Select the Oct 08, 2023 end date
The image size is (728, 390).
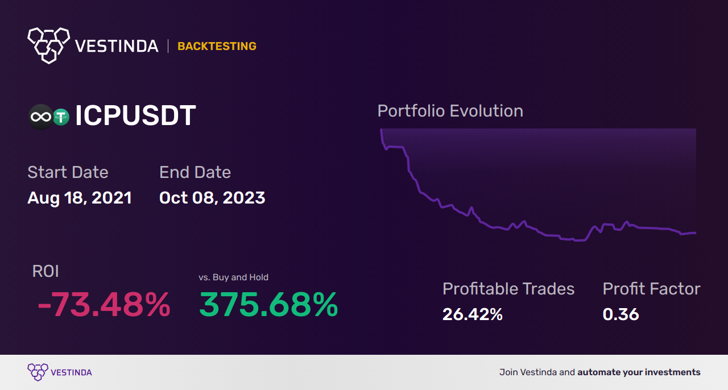coord(212,198)
